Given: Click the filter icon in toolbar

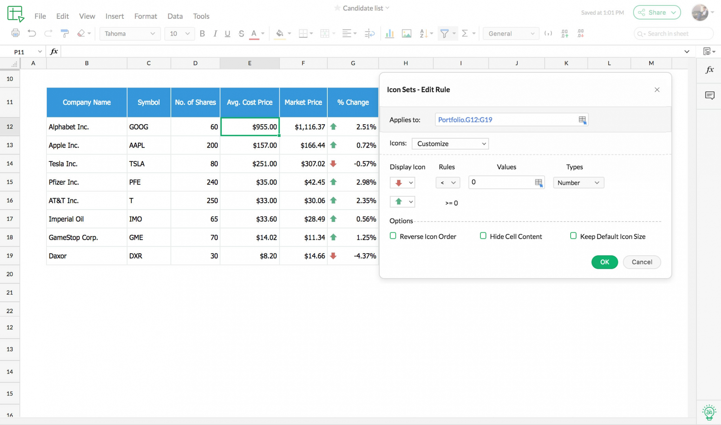Looking at the screenshot, I should coord(444,33).
